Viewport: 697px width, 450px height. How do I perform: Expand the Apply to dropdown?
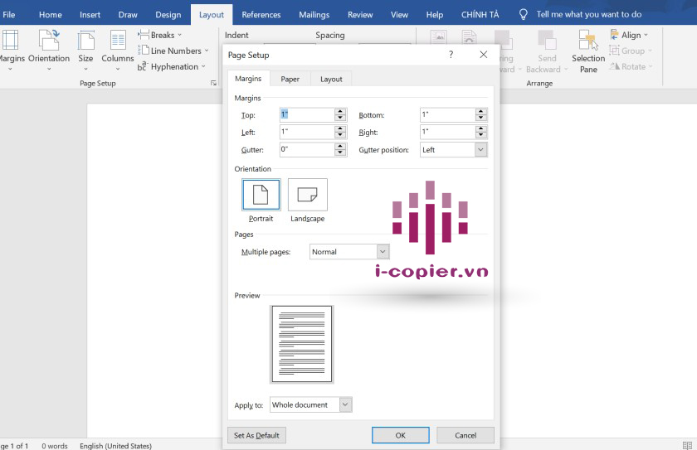coord(346,405)
